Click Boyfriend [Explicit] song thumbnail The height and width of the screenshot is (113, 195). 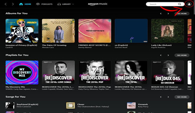pos(10,106)
